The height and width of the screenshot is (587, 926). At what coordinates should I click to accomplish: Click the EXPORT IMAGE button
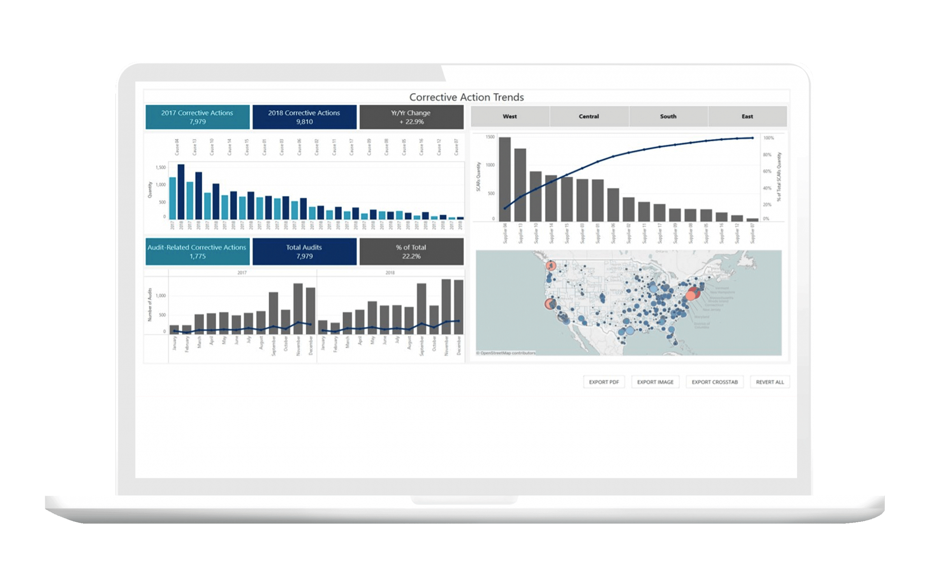click(x=655, y=382)
